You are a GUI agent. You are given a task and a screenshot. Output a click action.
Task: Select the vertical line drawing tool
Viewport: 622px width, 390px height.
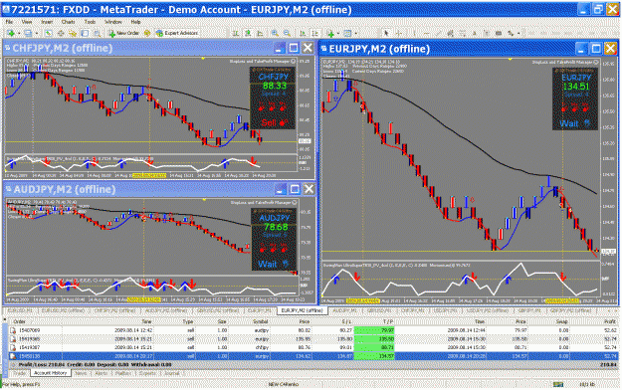pyautogui.click(x=414, y=33)
